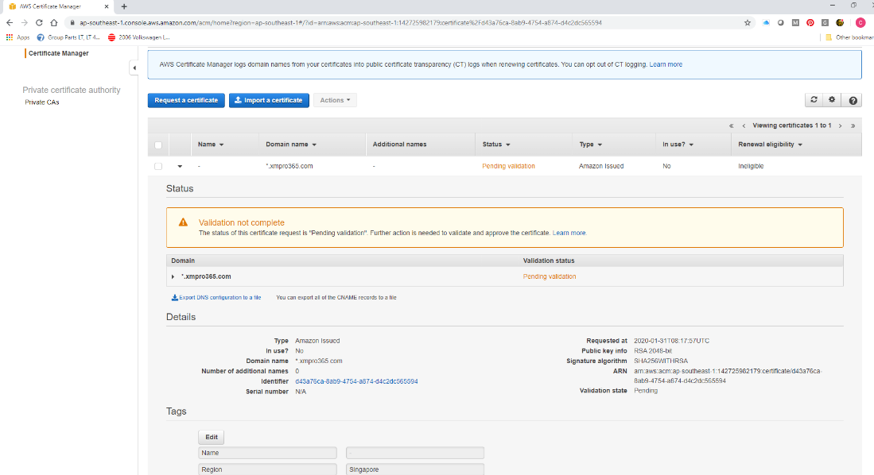Screen dimensions: 874x475
Task: Click the export DNS configuration download icon
Action: [x=174, y=297]
